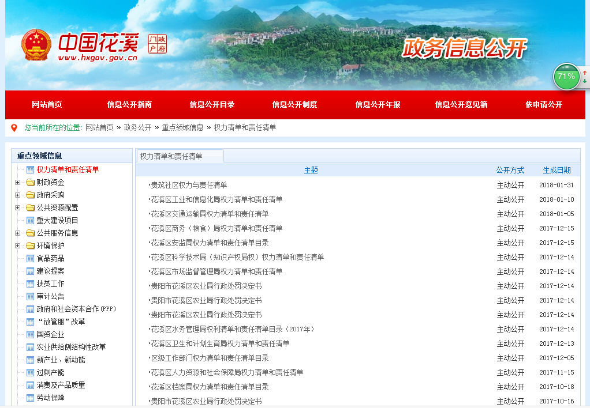Click the green 71% circle widget
590x408 pixels.
(x=566, y=77)
